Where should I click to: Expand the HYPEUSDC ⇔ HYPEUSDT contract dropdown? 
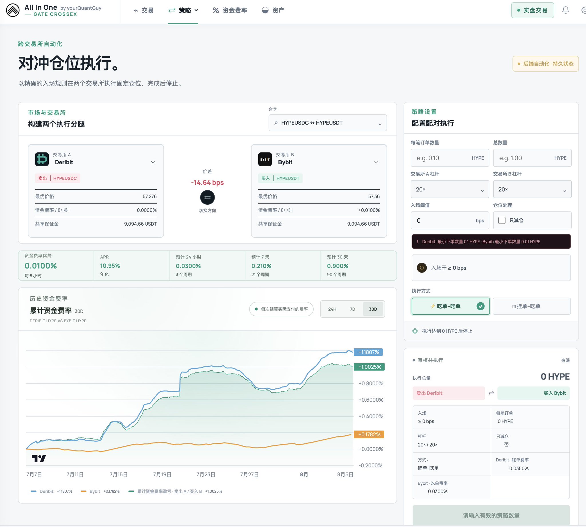pyautogui.click(x=328, y=123)
